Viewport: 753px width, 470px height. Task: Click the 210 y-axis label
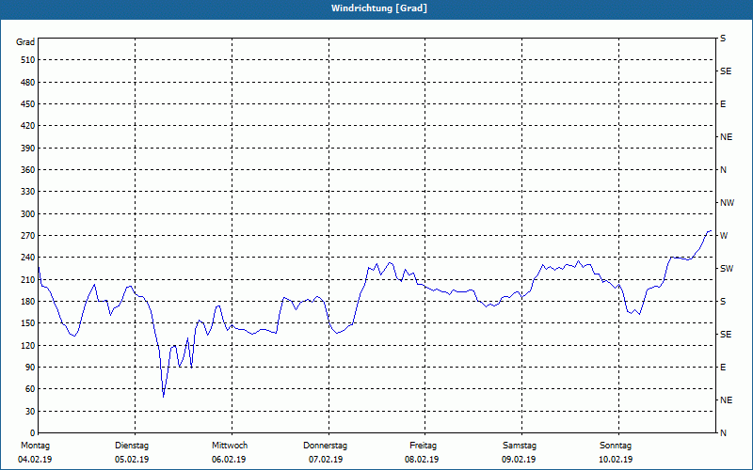pos(28,279)
